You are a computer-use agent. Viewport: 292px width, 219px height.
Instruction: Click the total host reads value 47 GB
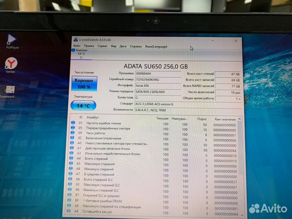[228, 74]
